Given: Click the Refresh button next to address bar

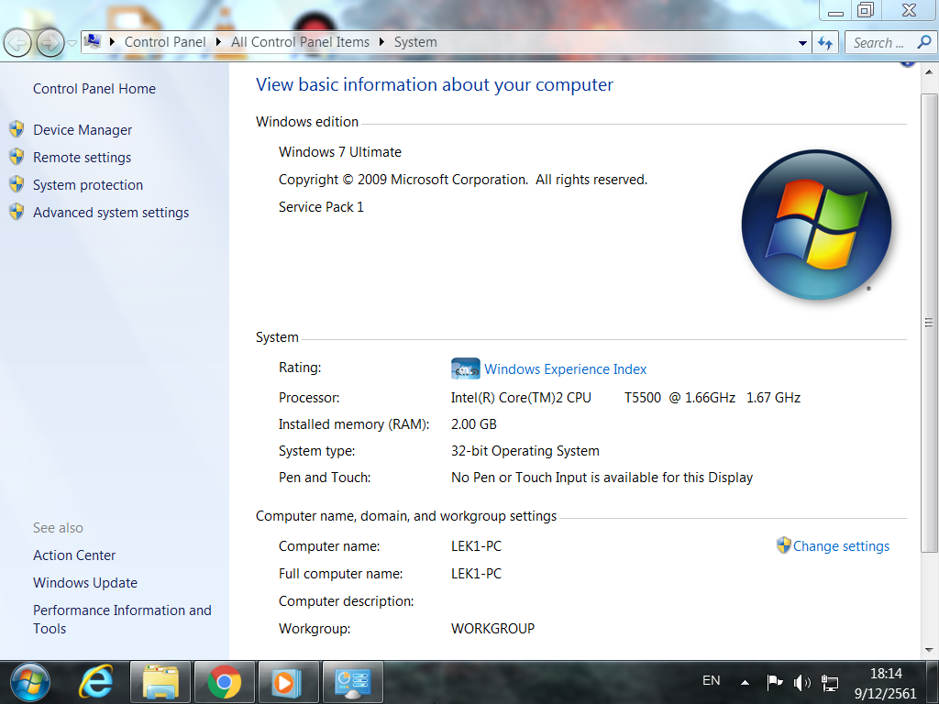Looking at the screenshot, I should coord(825,43).
